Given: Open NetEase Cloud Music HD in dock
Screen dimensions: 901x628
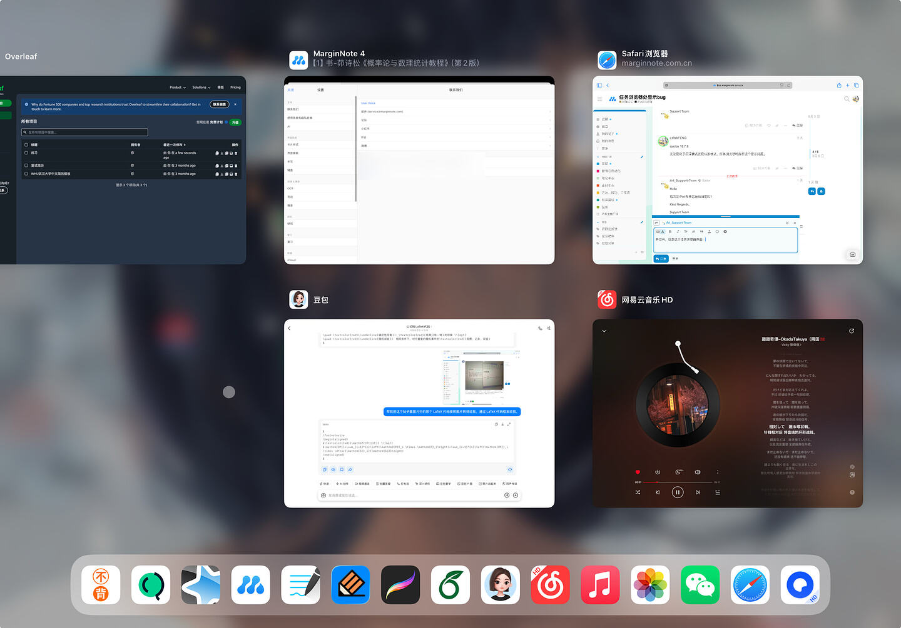Looking at the screenshot, I should click(x=550, y=585).
